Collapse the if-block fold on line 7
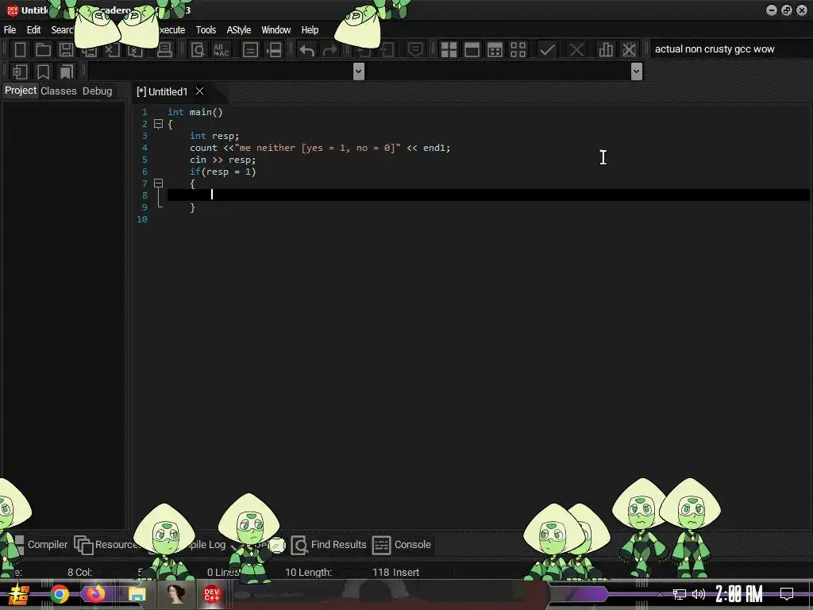813x610 pixels. click(158, 183)
